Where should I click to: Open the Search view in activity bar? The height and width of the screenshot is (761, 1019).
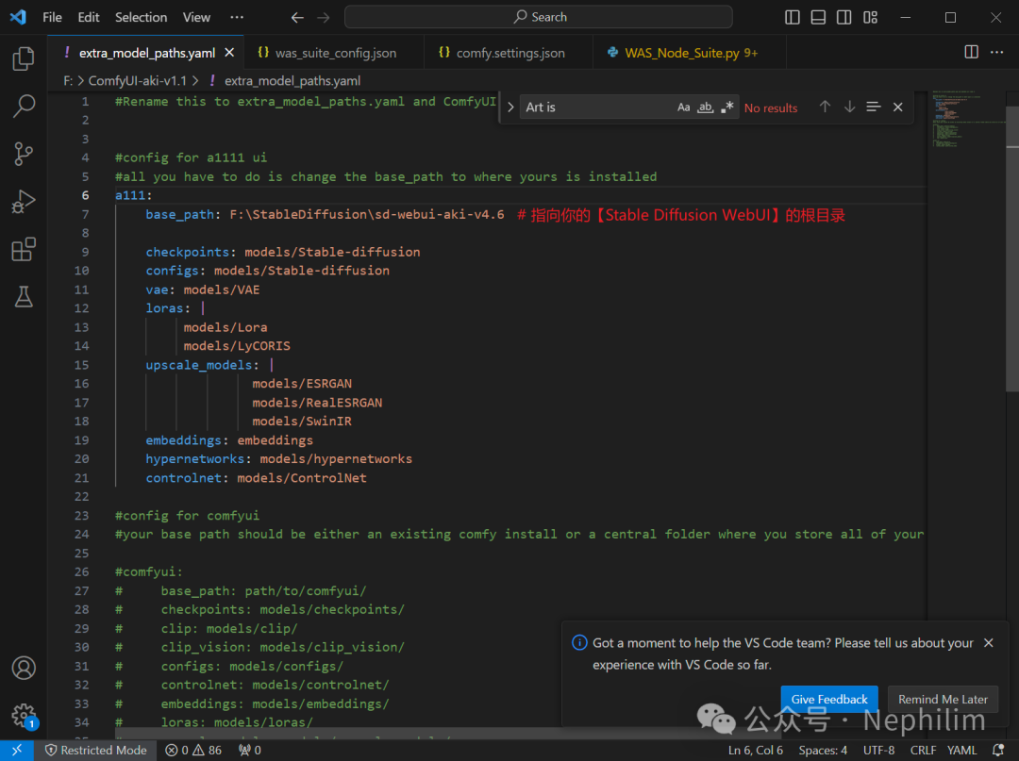point(24,107)
